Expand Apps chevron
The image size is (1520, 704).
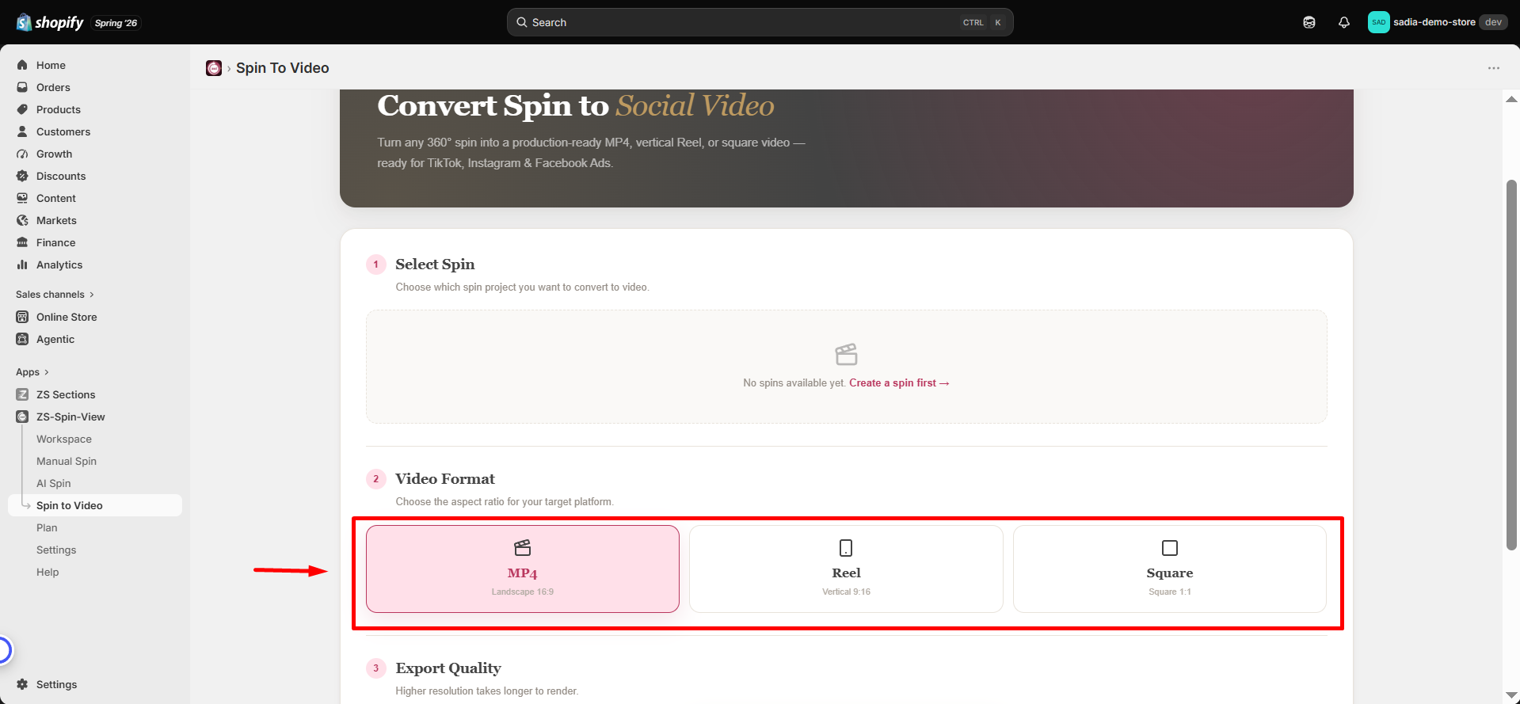point(47,372)
